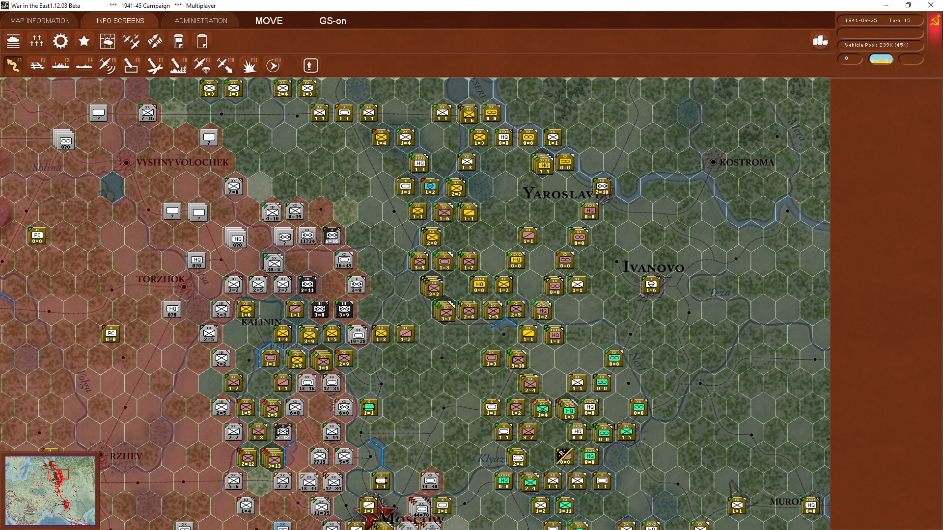
Task: Open the logistics report with flag icon
Action: (178, 41)
